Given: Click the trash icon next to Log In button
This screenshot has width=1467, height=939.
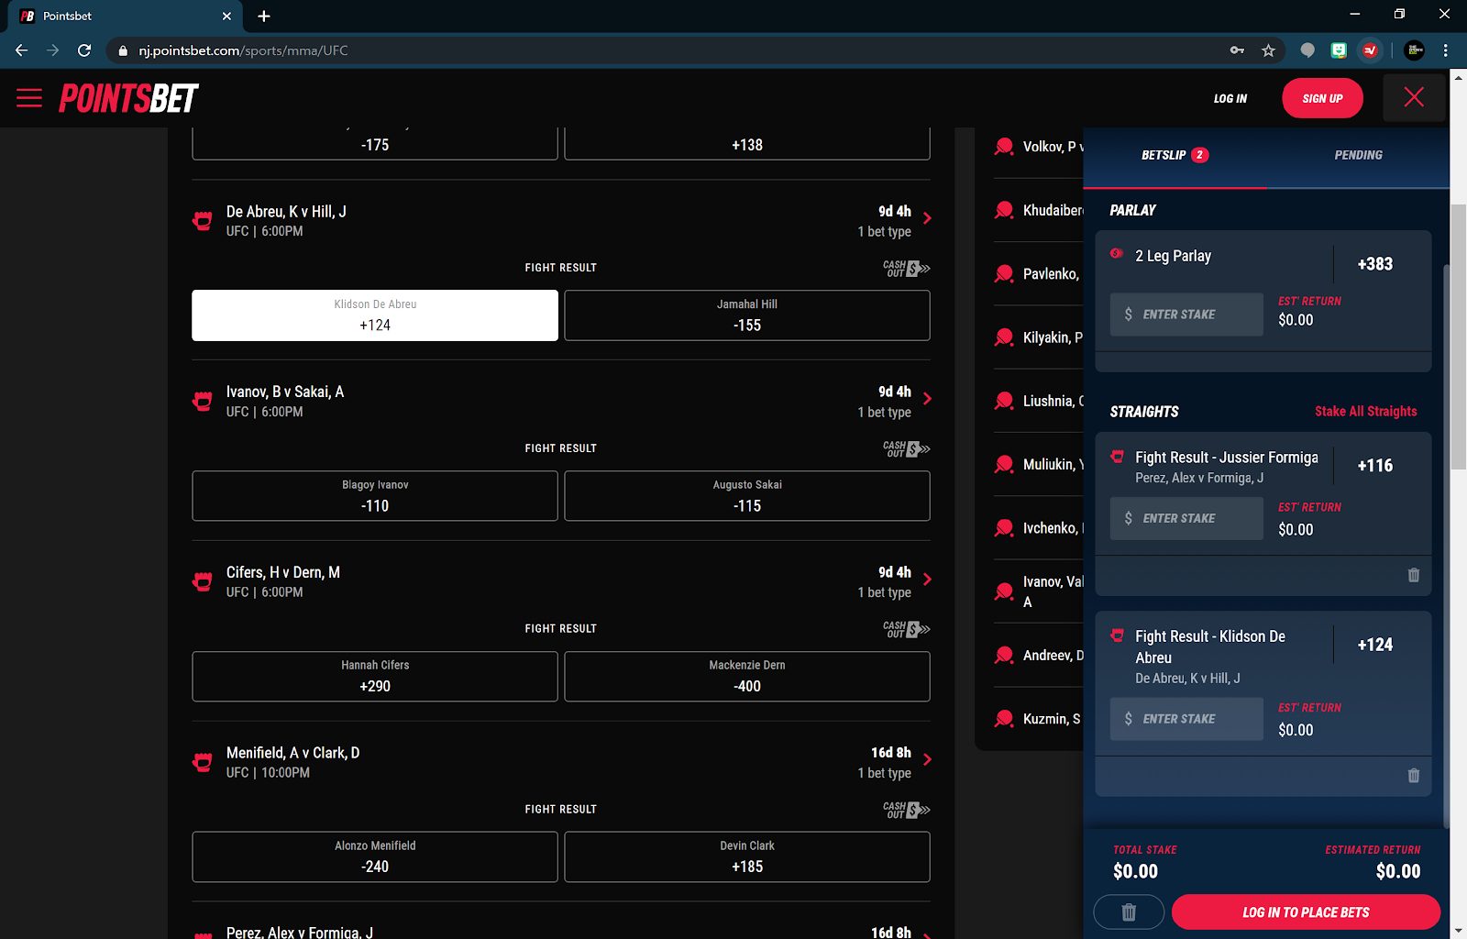Looking at the screenshot, I should click(x=1128, y=911).
